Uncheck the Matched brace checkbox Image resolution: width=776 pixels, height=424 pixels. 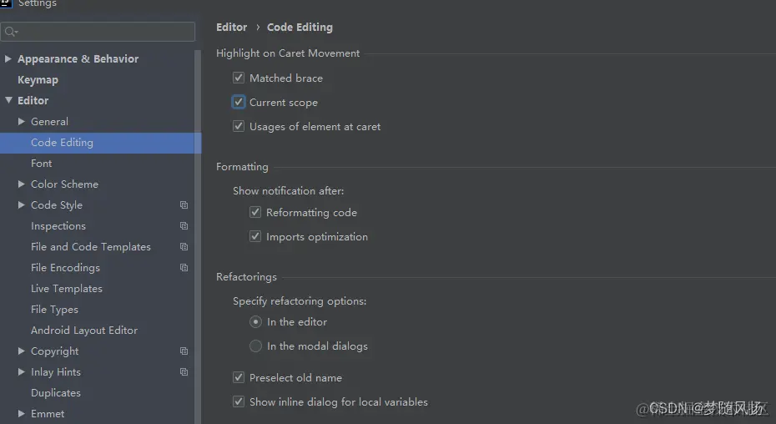coord(239,78)
